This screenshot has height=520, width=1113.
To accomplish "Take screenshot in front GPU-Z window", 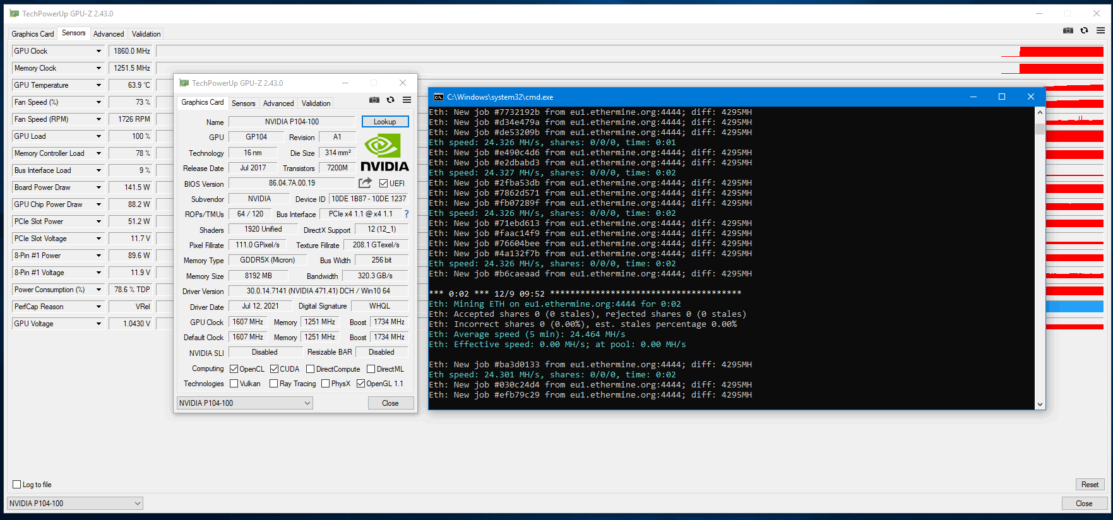I will (x=374, y=100).
